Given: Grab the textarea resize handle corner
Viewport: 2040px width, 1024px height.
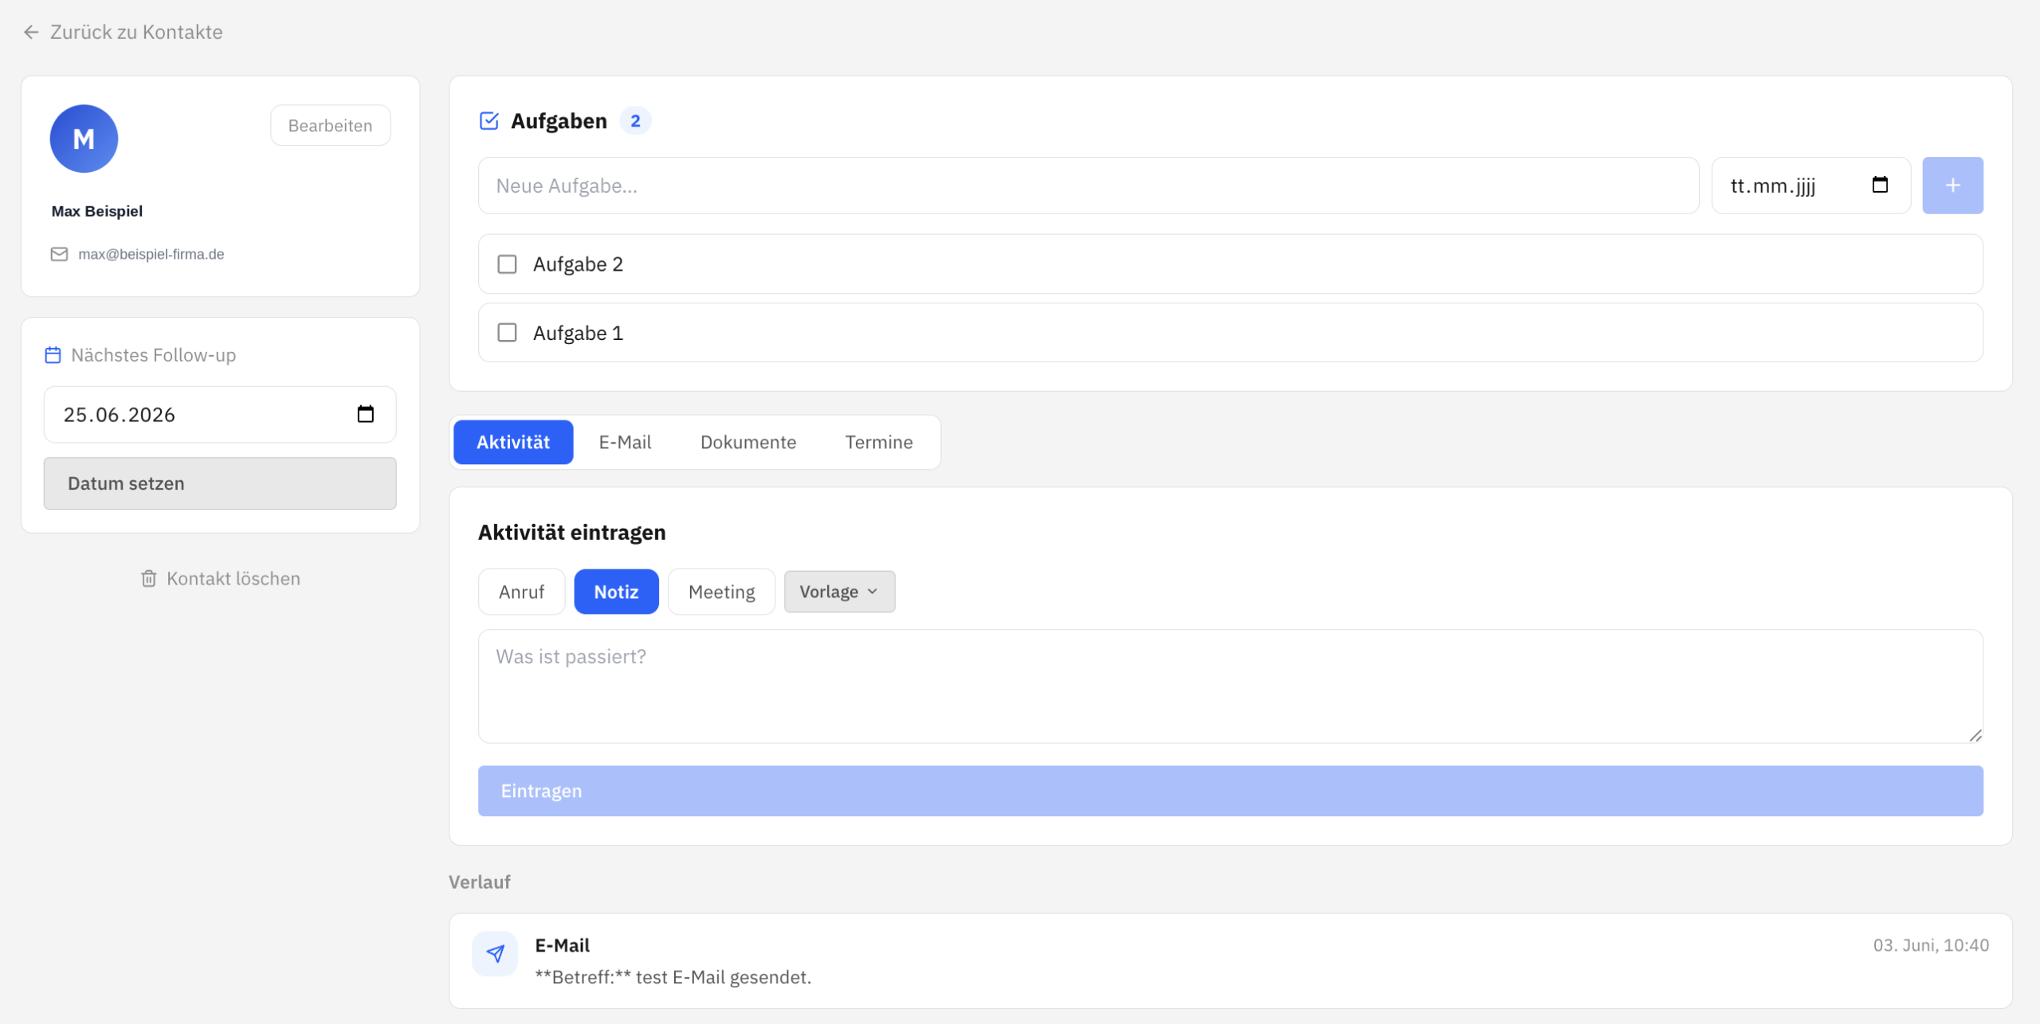Looking at the screenshot, I should pos(1975,735).
